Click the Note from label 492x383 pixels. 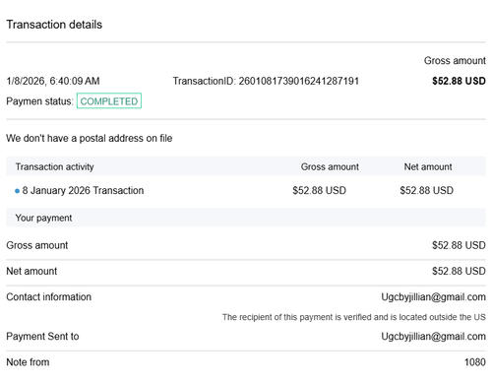coord(28,362)
